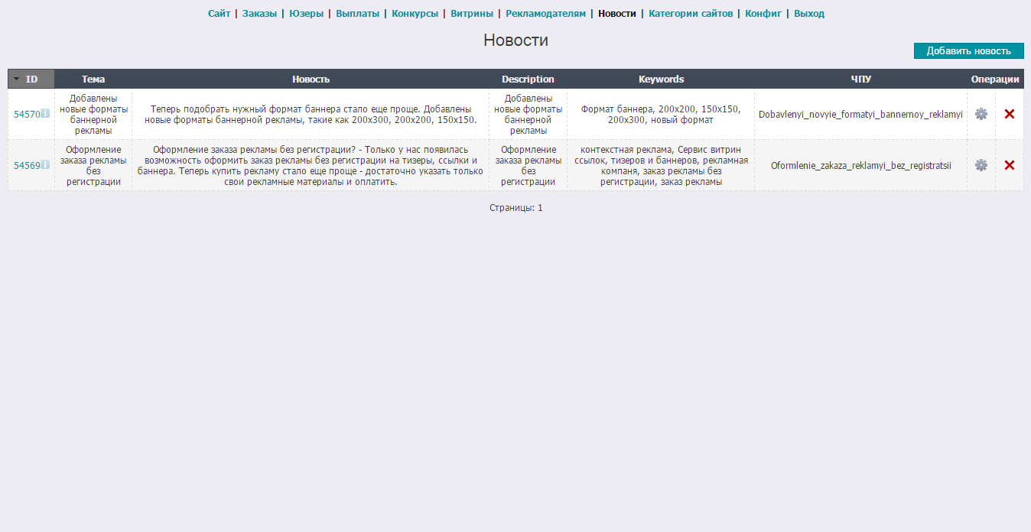Delete news 54569 with red X icon
The height and width of the screenshot is (532, 1031).
tap(1009, 165)
